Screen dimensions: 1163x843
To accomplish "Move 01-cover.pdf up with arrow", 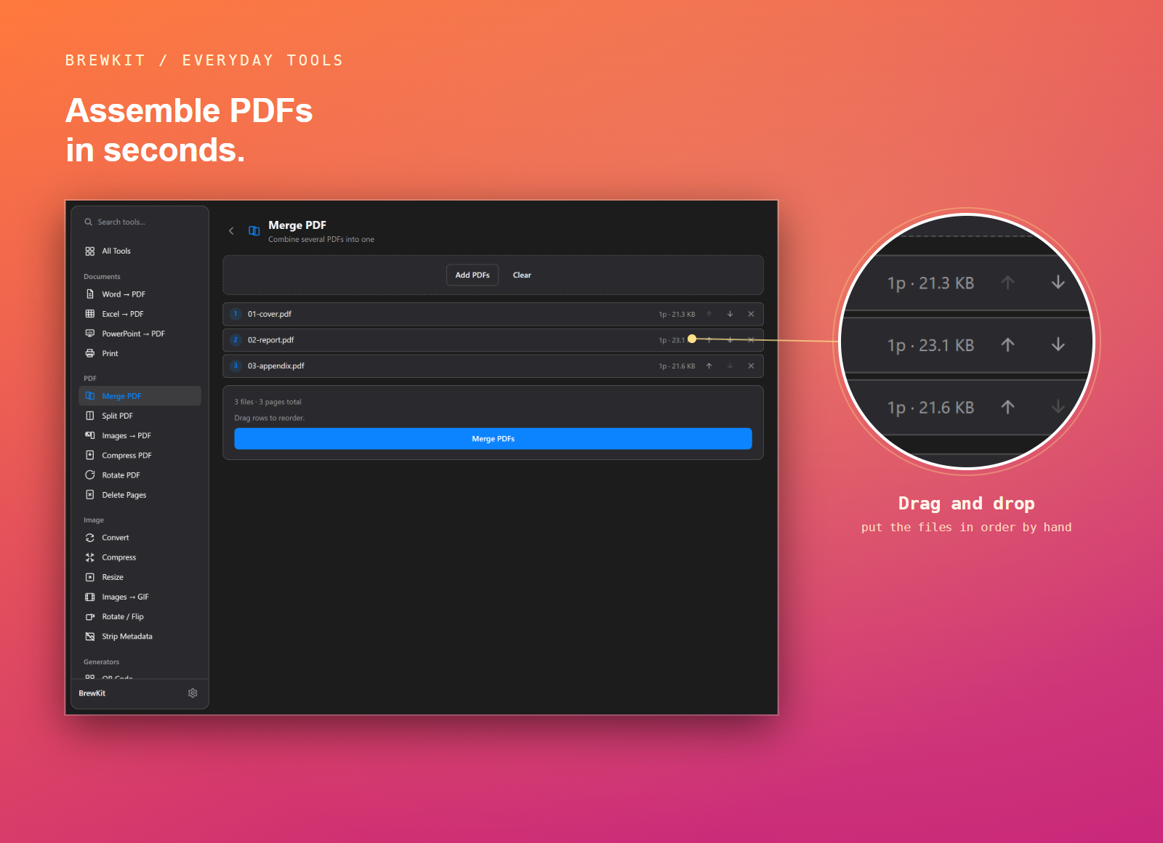I will pyautogui.click(x=709, y=314).
